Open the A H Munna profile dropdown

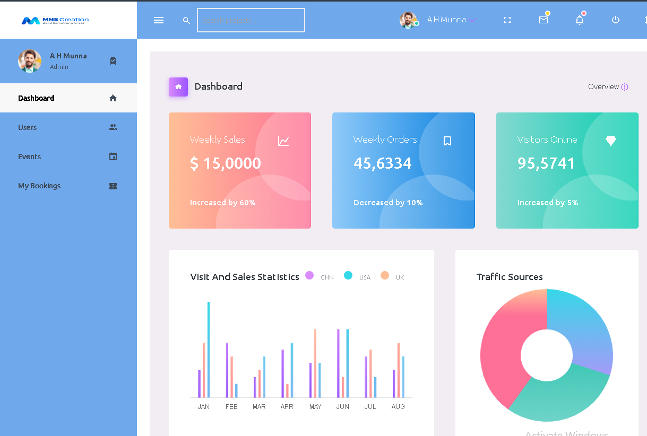coord(452,20)
